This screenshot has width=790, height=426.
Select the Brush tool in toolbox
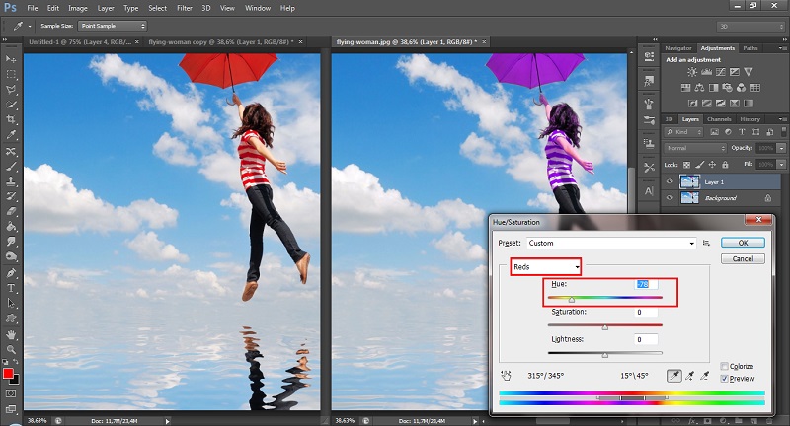(x=11, y=166)
